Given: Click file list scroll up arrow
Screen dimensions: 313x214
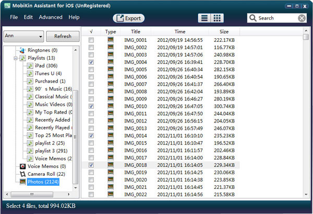Looking at the screenshot, I should (x=306, y=30).
